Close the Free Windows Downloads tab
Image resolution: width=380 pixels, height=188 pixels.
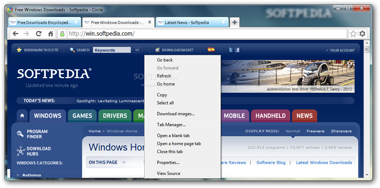tap(150, 22)
